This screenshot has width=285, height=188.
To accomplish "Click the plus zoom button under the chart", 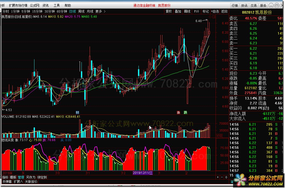I will click(x=218, y=177).
